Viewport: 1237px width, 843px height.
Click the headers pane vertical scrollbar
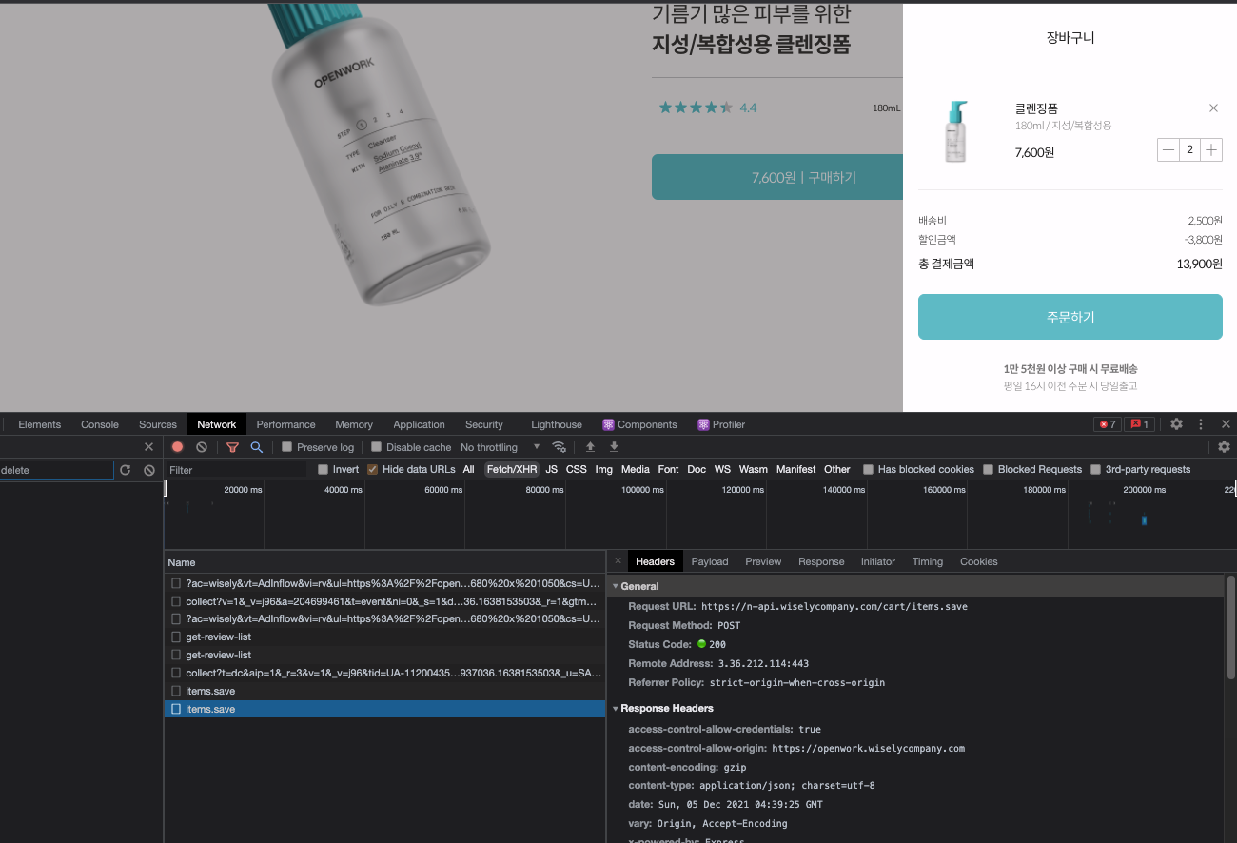tap(1231, 628)
